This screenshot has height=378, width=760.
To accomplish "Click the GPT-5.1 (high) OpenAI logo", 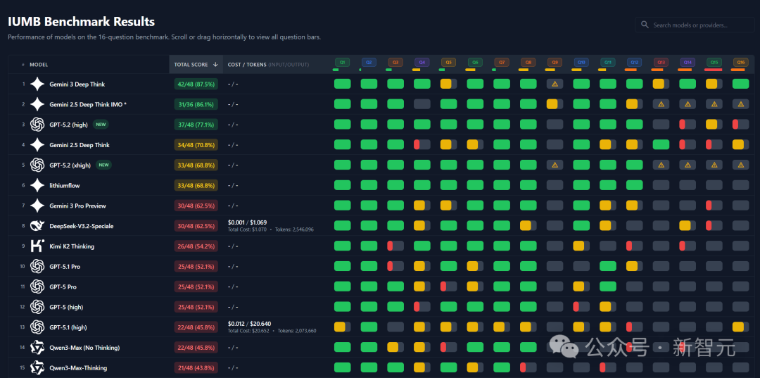I will point(37,327).
